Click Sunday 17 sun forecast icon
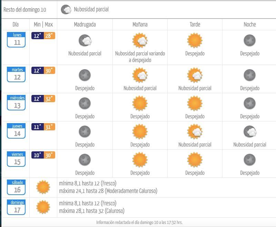The height and width of the screenshot is (227, 276). 43,207
